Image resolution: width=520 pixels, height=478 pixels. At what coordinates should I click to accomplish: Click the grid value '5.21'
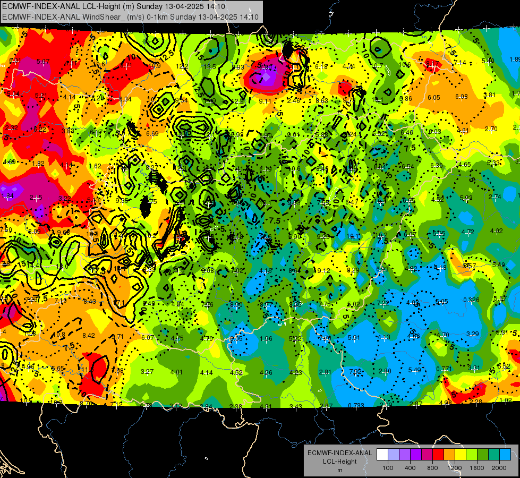pos(41,96)
